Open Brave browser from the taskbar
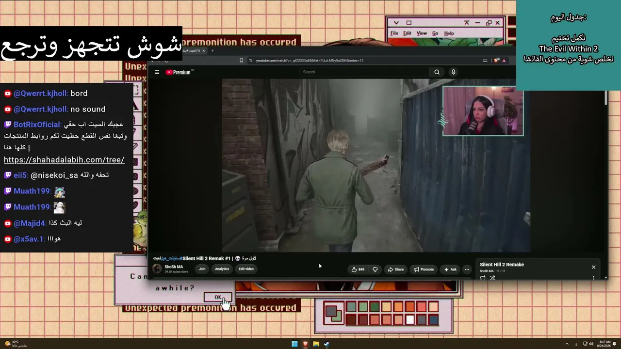 (x=305, y=344)
